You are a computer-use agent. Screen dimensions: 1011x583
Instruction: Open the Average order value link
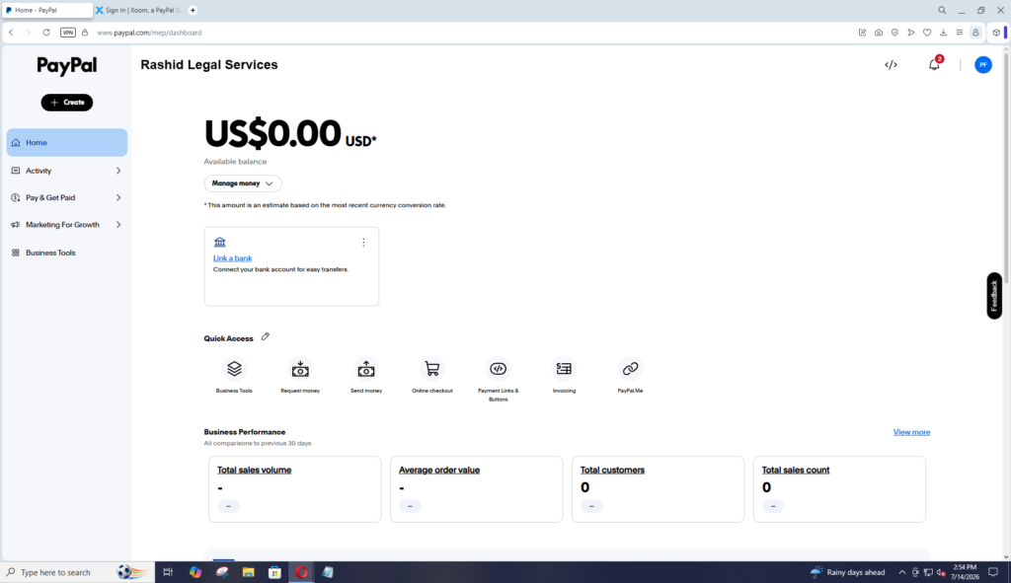coord(439,471)
